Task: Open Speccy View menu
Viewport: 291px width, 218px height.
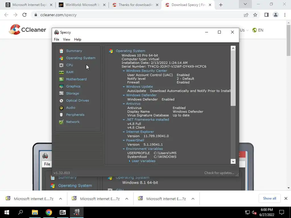Action: [x=66, y=39]
